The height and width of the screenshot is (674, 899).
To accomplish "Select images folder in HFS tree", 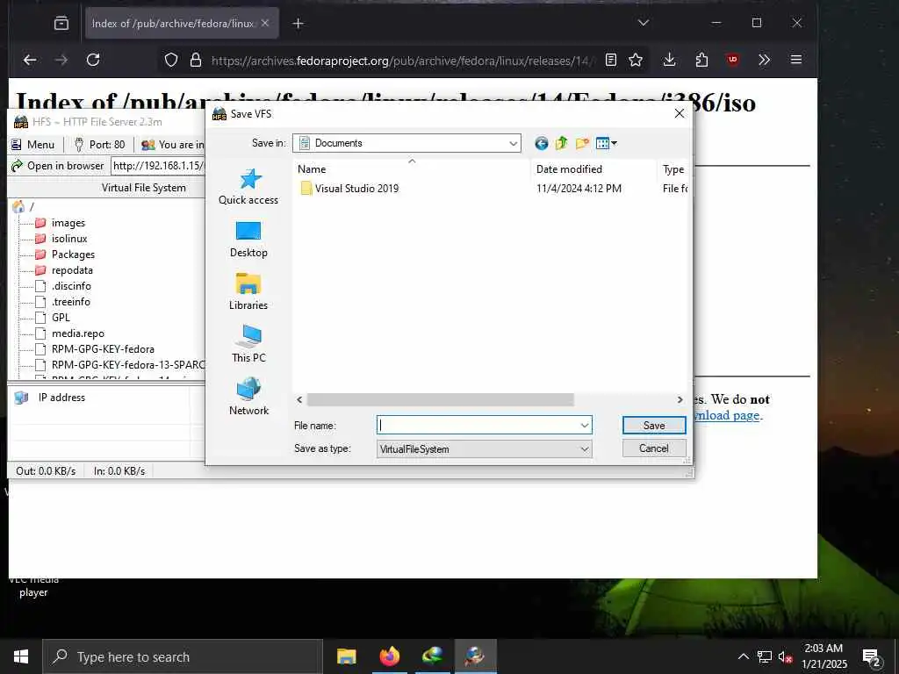I will [x=61, y=222].
